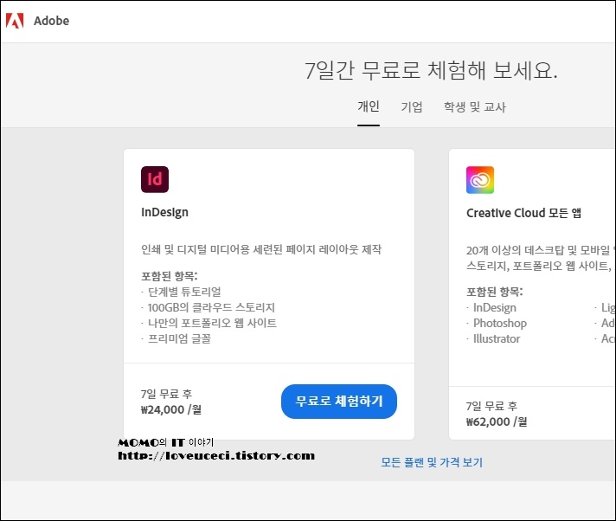Select the 개인 tab
This screenshot has height=521, width=616.
click(369, 106)
